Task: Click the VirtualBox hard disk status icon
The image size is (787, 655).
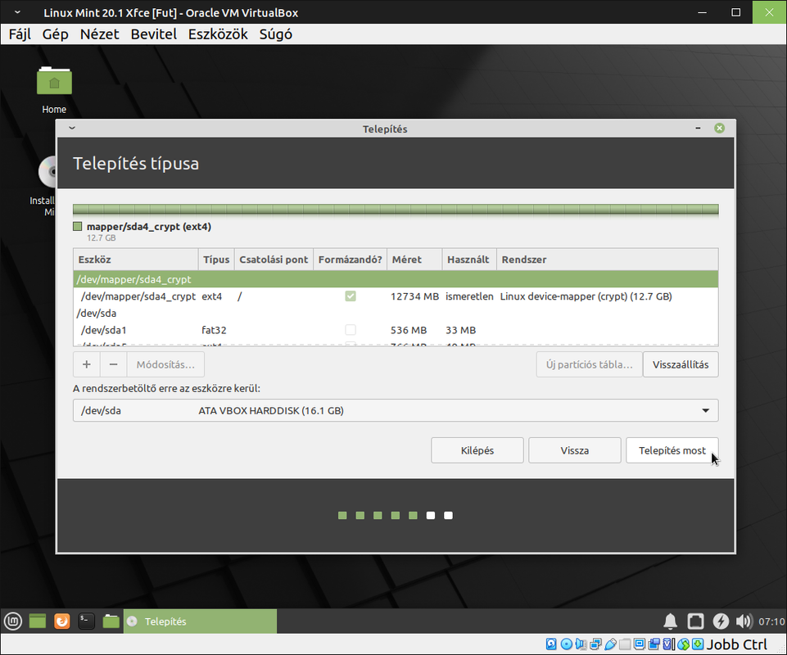Action: click(551, 644)
